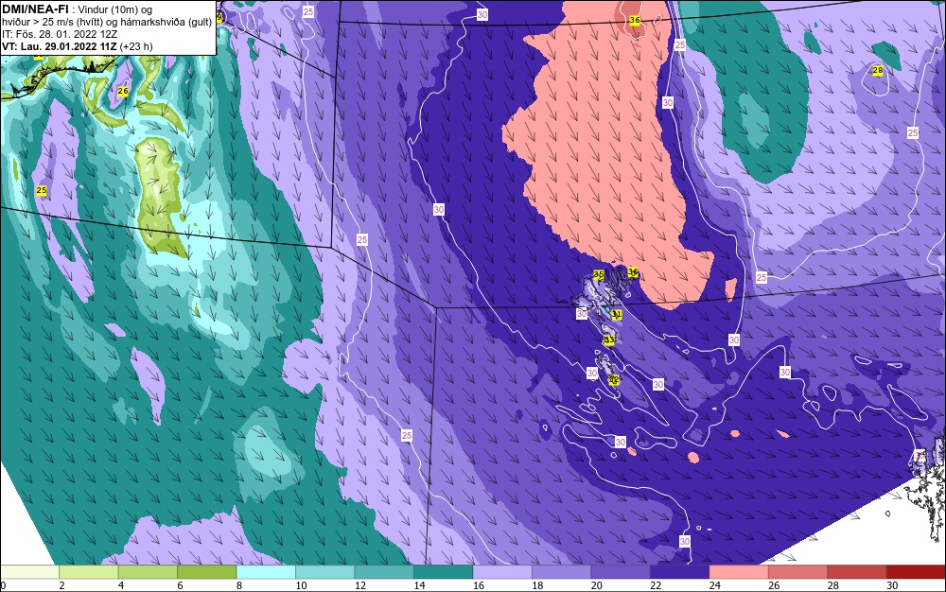Click the yellow 32 gust label

(x=614, y=380)
